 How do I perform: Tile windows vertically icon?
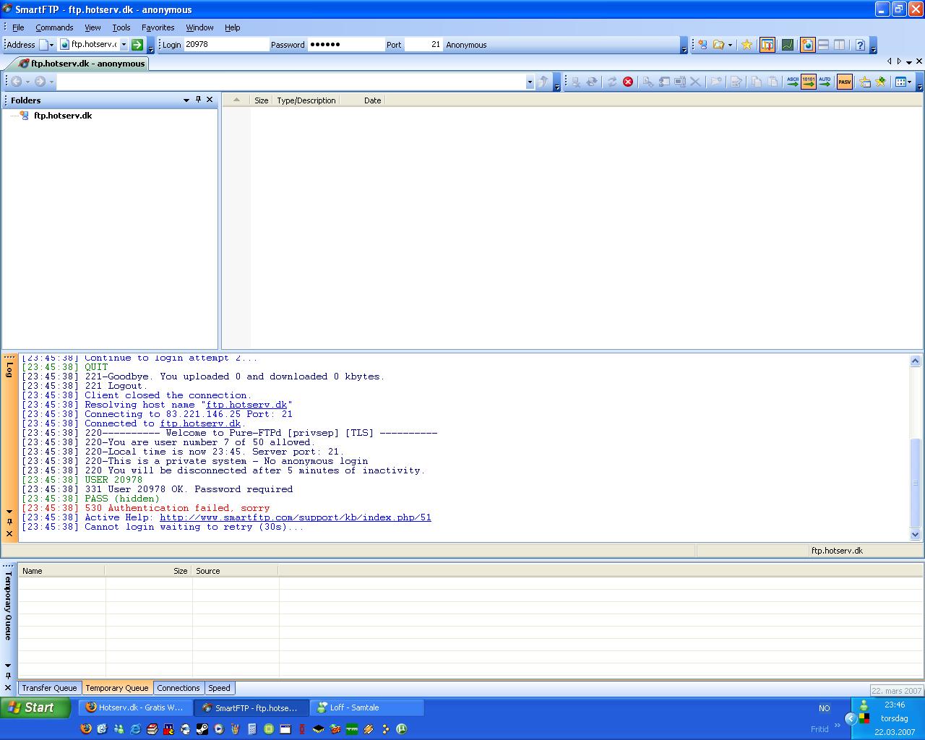(x=839, y=45)
